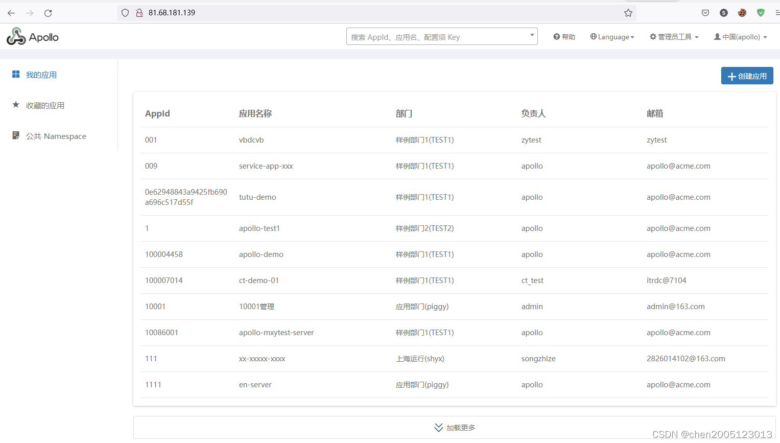Screen dimensions: 780x443
Task: Click AppId 100004458
Action: point(164,254)
